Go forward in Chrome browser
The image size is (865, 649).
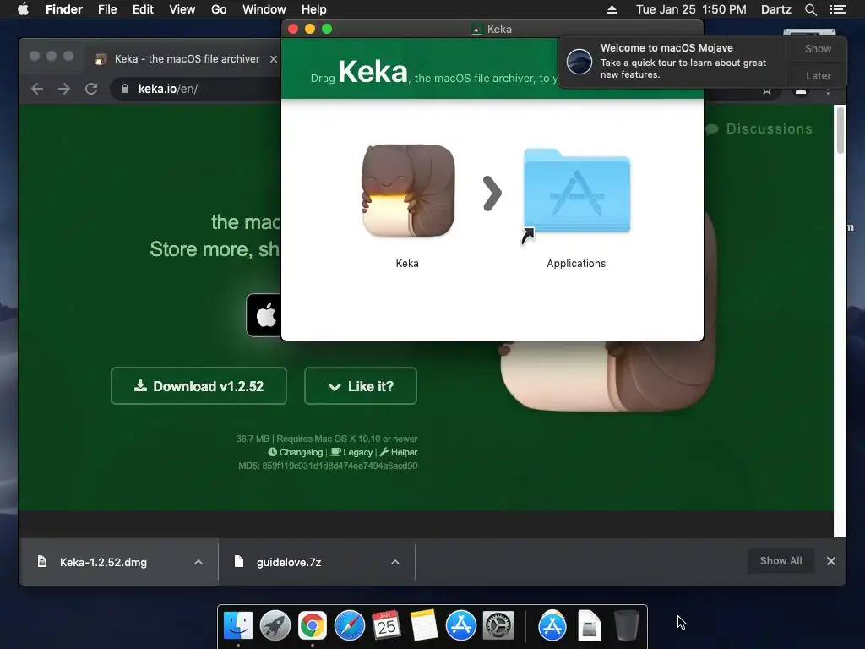point(64,89)
